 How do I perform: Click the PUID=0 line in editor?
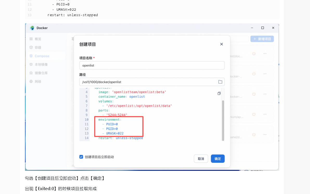click(x=110, y=124)
